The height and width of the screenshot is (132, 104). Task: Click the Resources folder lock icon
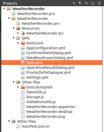coord(18,28)
